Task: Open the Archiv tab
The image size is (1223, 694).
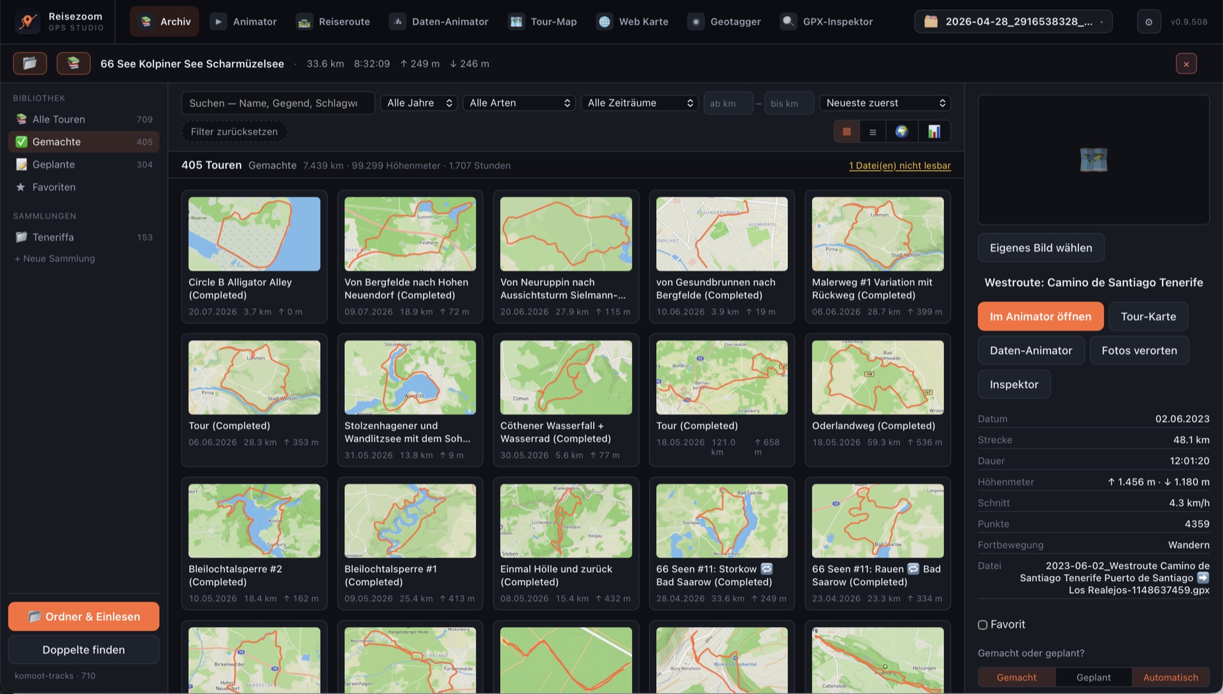Action: 164,22
